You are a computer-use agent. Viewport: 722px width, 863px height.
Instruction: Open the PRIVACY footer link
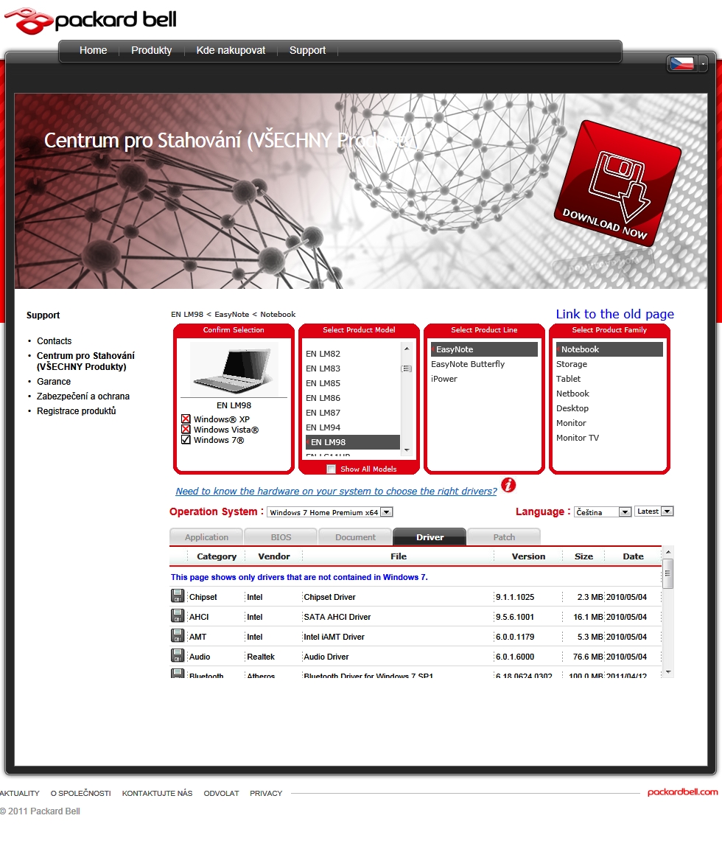coord(266,793)
